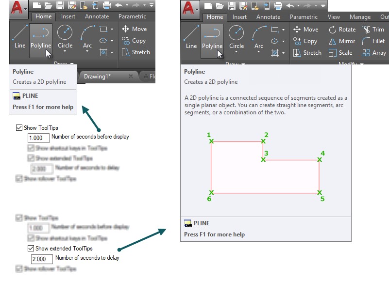Click PLINE command name in extended tooltip
The image size is (389, 281).
pyautogui.click(x=202, y=223)
